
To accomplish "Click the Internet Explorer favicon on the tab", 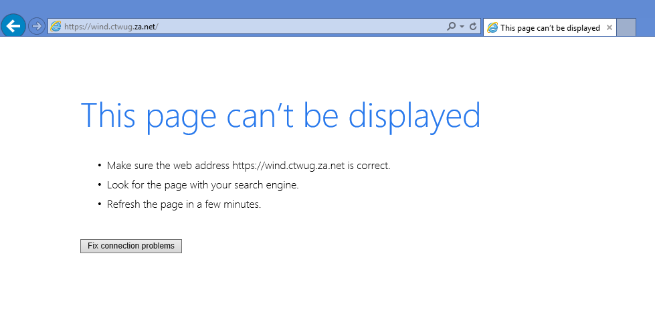I will (x=492, y=28).
